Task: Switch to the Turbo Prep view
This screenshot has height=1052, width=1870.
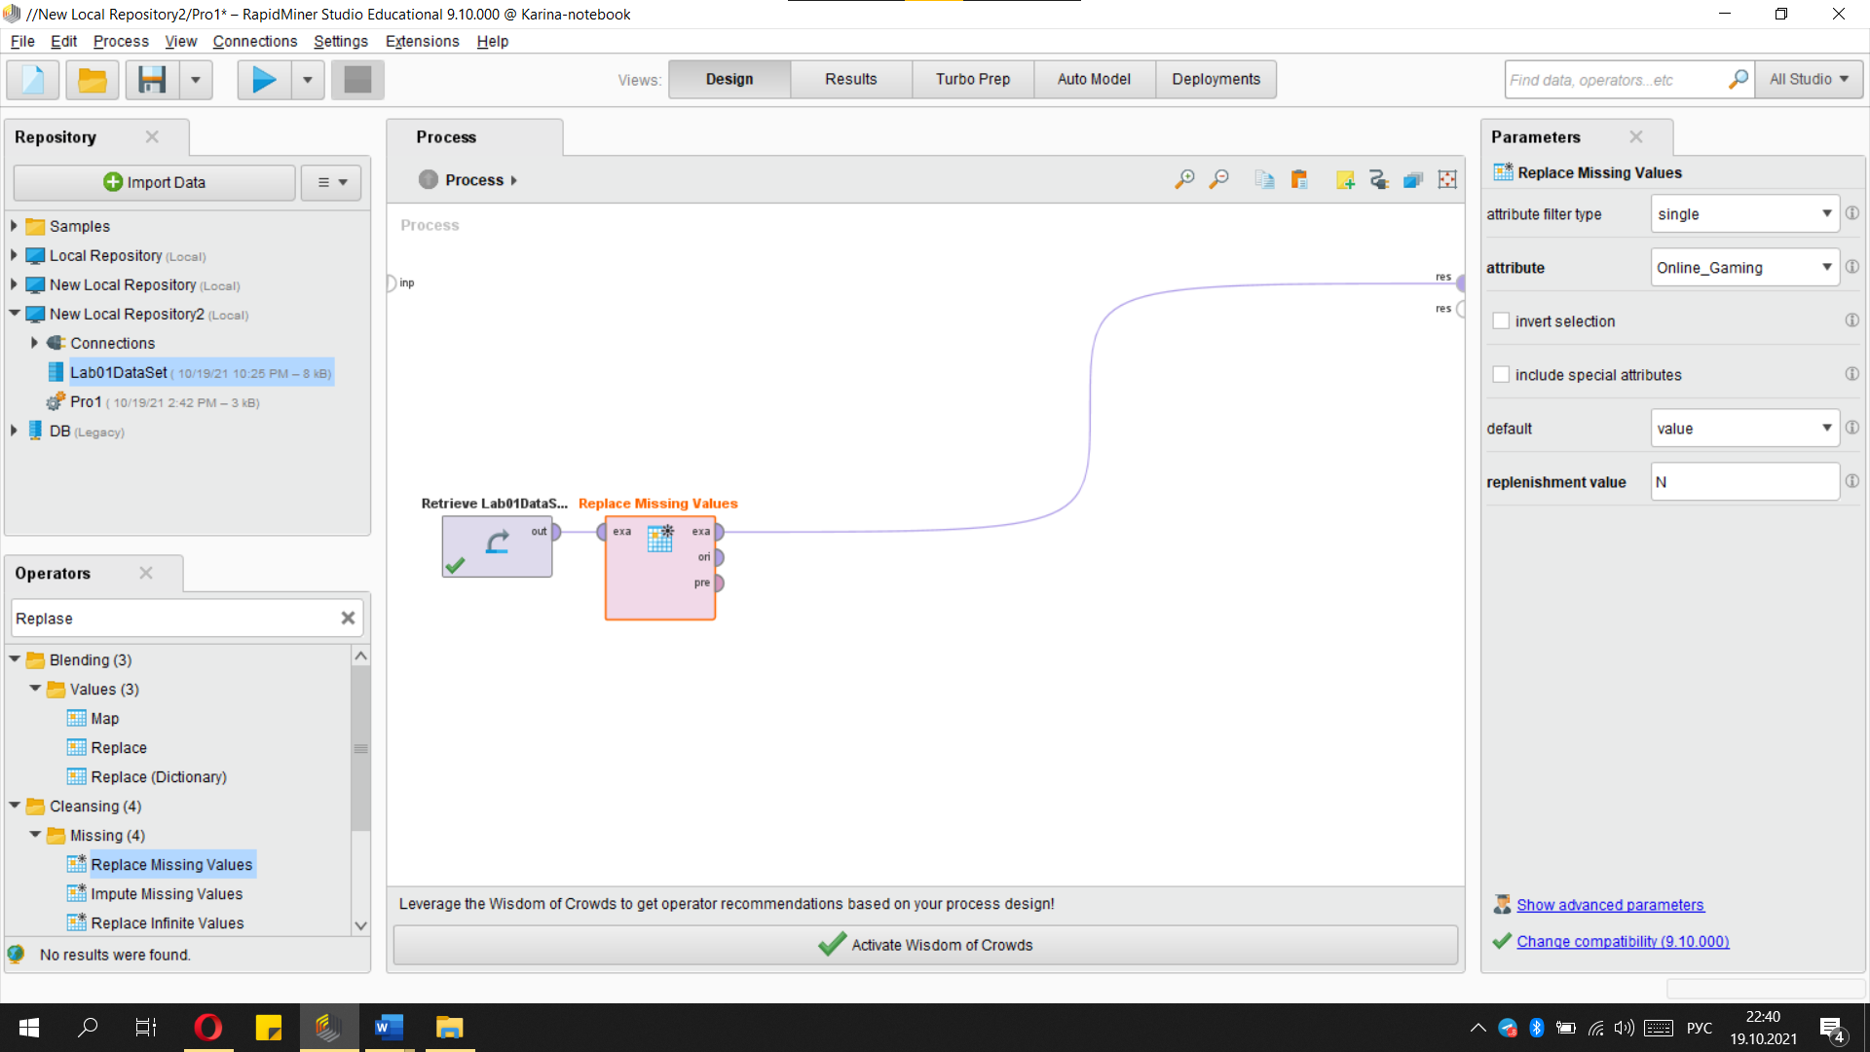Action: click(x=972, y=79)
